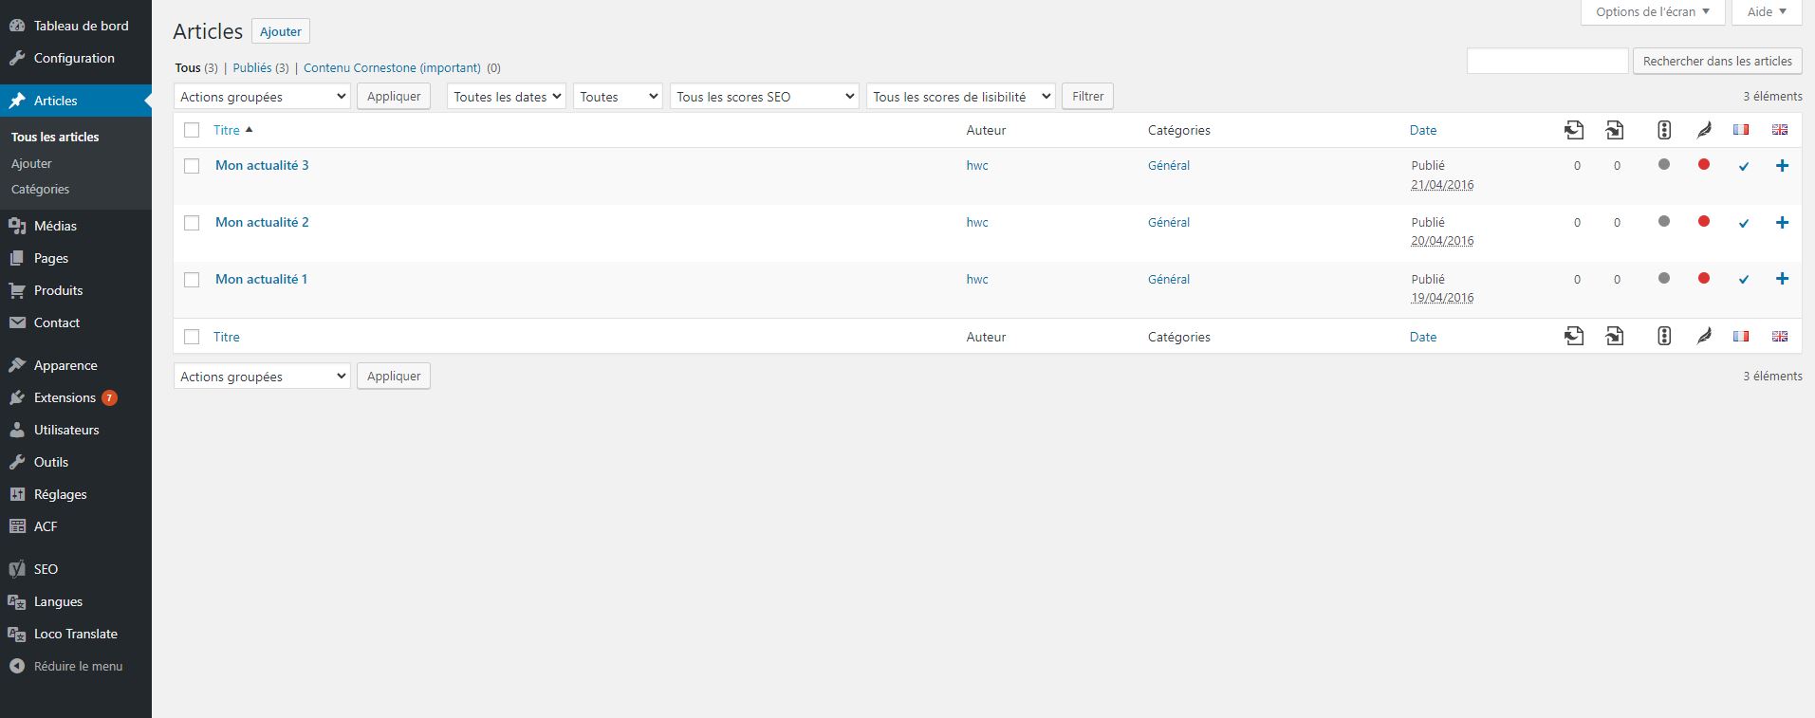Focus the article search input field

(x=1547, y=61)
